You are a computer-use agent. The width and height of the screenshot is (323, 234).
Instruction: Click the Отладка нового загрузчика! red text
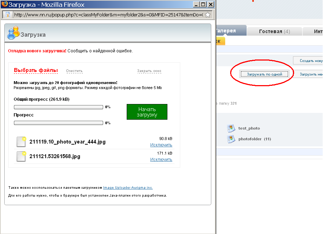point(37,51)
